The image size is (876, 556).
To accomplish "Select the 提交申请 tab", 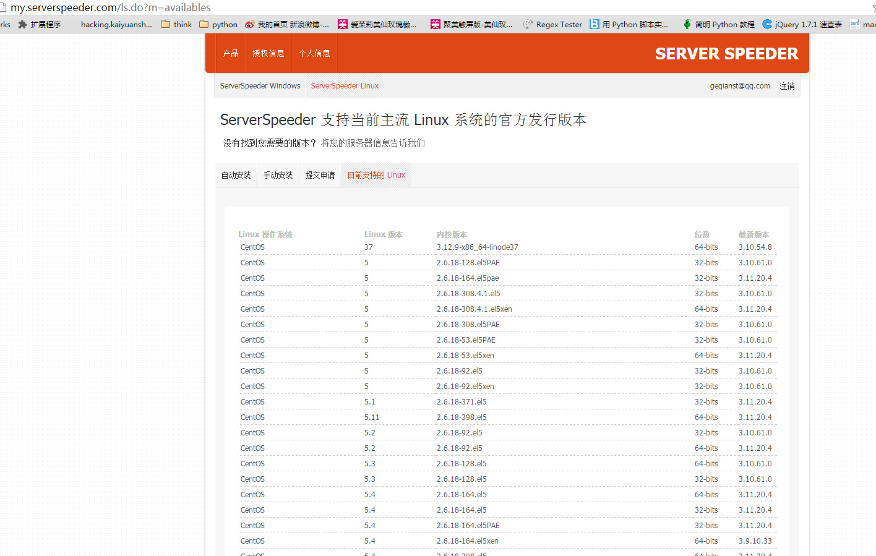I will pos(320,175).
